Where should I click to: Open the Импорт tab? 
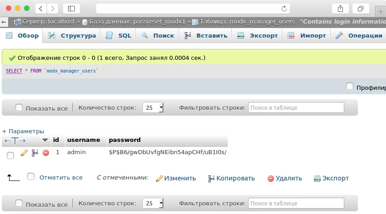coord(307,36)
